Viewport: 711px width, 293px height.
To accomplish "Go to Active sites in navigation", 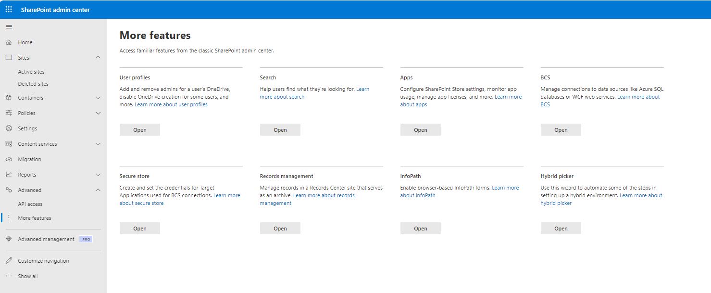I will [x=31, y=72].
